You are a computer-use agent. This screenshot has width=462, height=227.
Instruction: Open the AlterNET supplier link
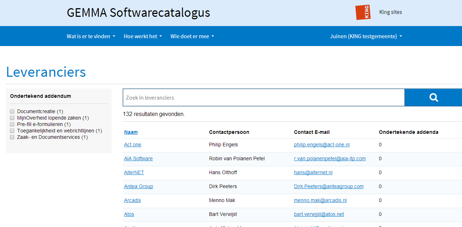click(134, 172)
